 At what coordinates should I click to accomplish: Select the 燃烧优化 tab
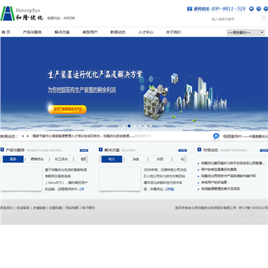pyautogui.click(x=37, y=159)
